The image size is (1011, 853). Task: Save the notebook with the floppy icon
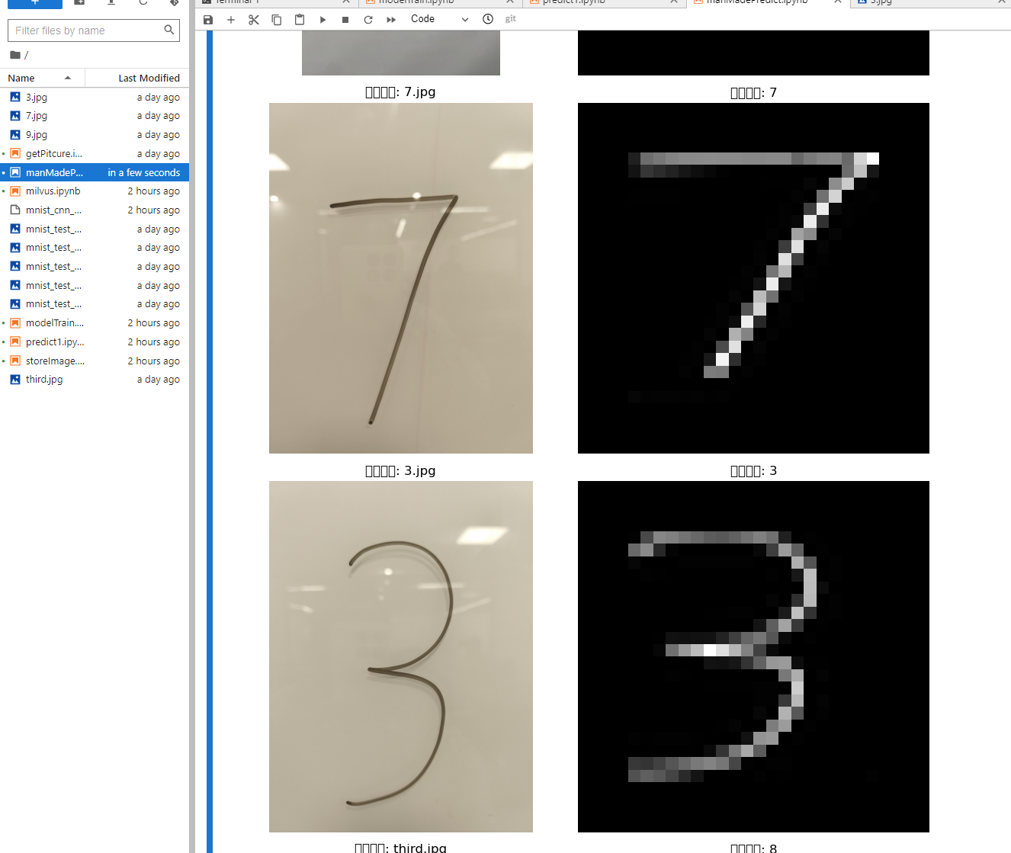[x=208, y=19]
